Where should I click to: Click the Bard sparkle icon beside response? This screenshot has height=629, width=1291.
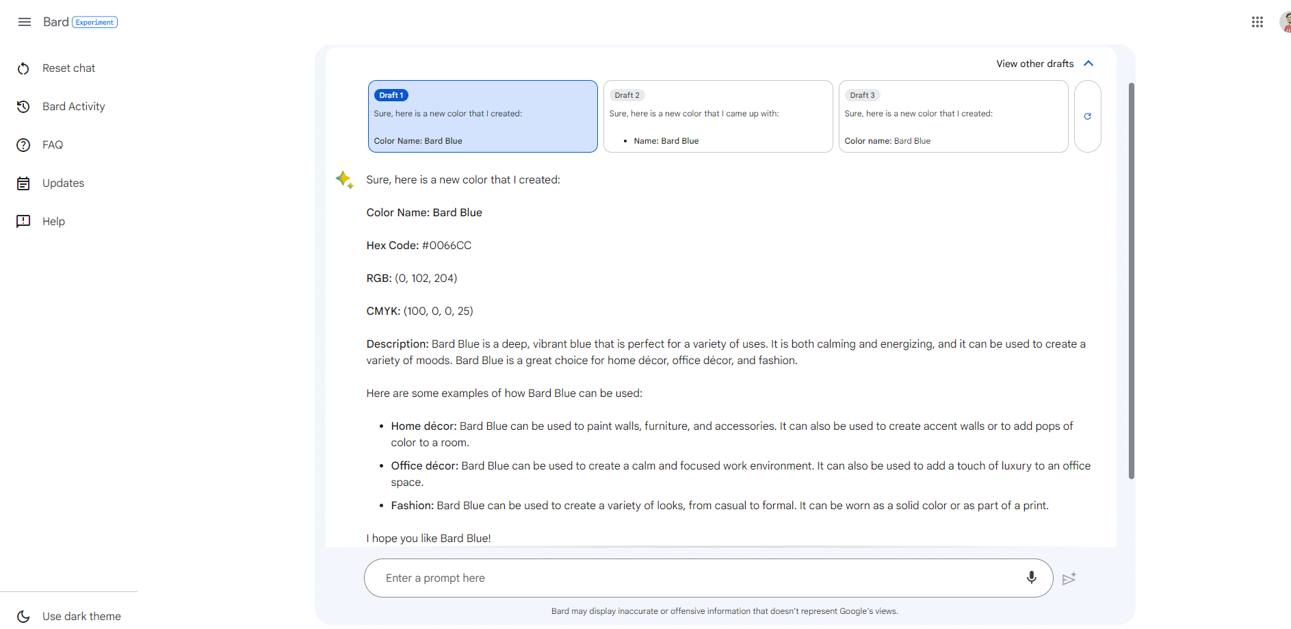tap(344, 180)
